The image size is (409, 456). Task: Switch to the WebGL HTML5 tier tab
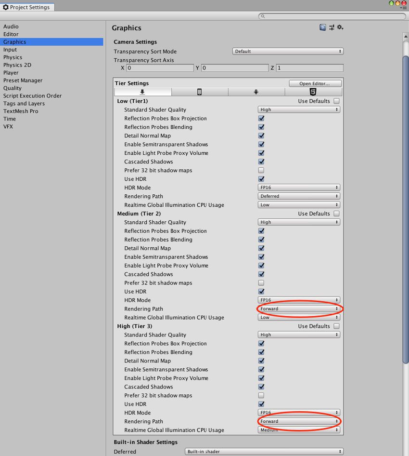pyautogui.click(x=313, y=92)
